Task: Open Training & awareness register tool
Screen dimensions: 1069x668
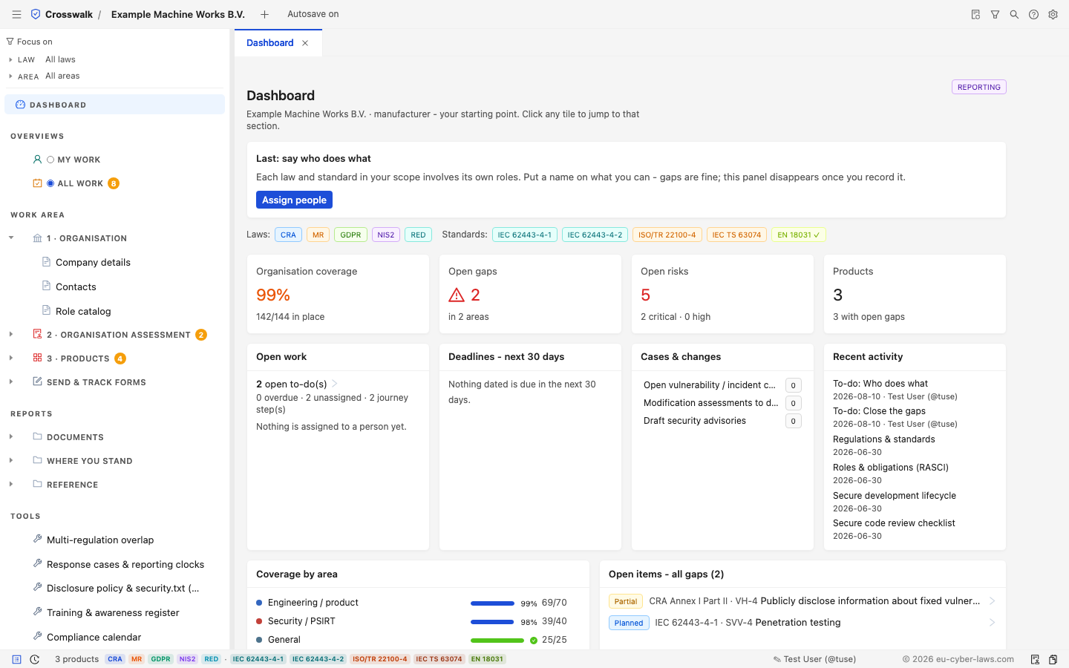Action: coord(113,612)
